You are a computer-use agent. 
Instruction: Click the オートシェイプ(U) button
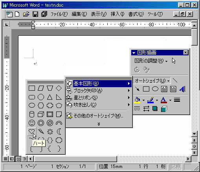(152, 81)
